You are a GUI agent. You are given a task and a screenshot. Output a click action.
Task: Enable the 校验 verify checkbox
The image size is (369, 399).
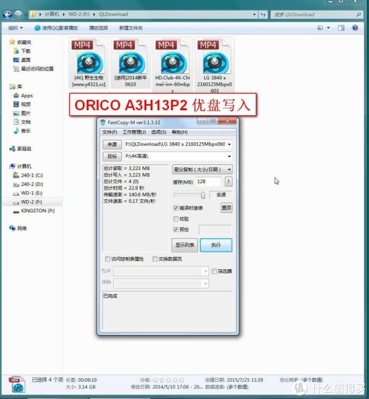[176, 219]
